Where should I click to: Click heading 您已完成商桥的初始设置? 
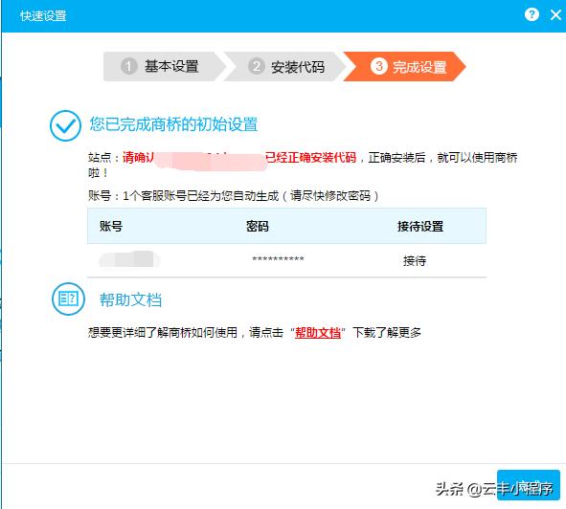[x=173, y=124]
